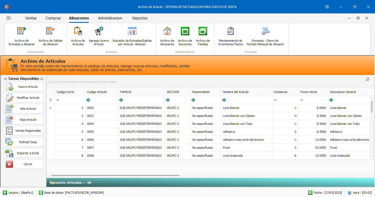Open the application menu icon left of Ventas

tap(9, 18)
